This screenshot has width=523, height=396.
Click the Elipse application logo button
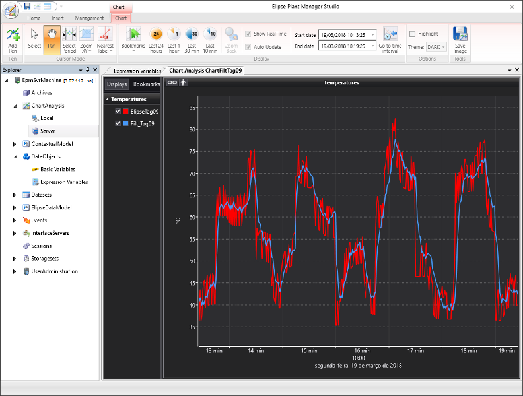point(11,10)
